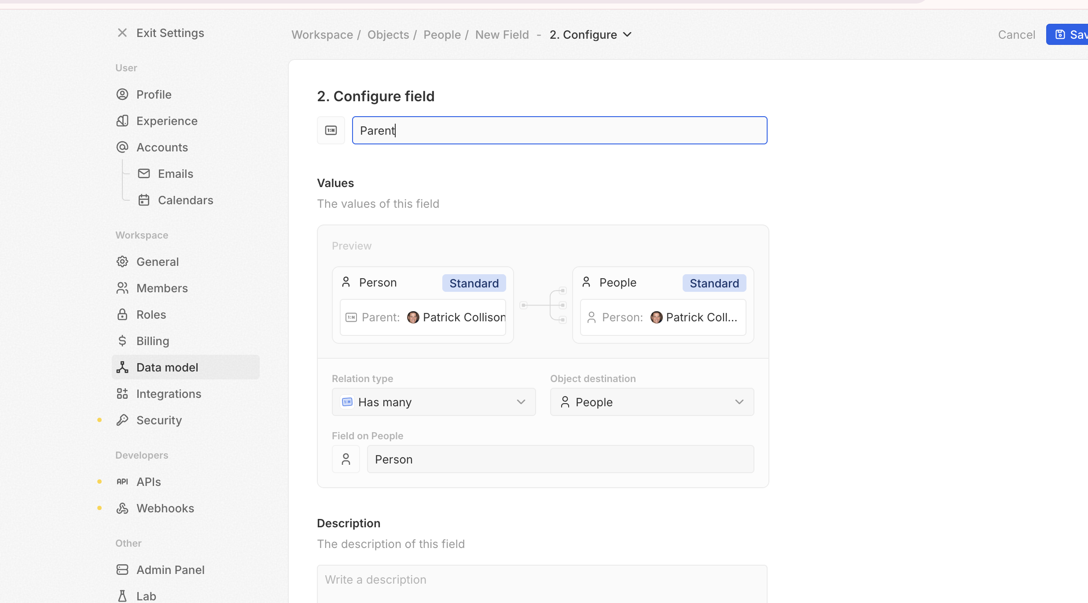Open the Security page
1088x603 pixels.
coord(186,420)
